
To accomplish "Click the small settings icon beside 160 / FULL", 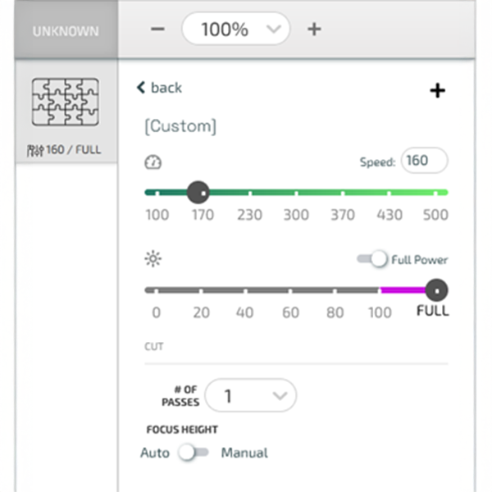I will pyautogui.click(x=35, y=150).
